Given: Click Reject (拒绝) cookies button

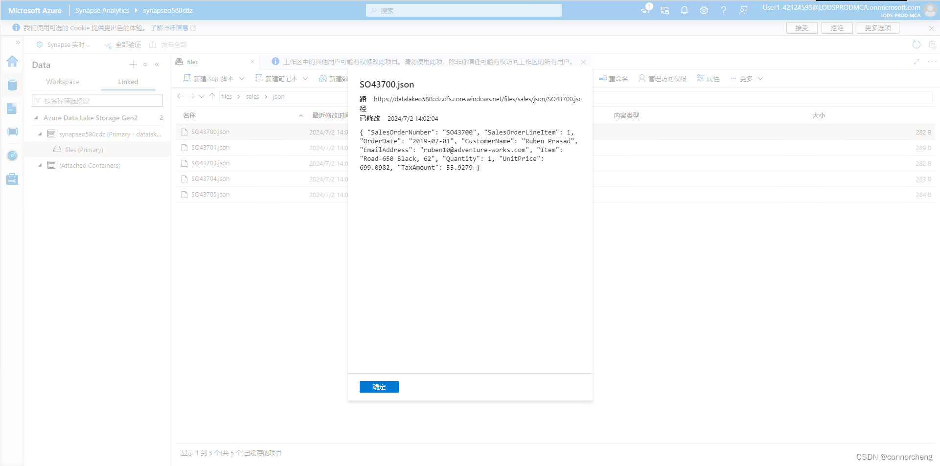Looking at the screenshot, I should 837,28.
